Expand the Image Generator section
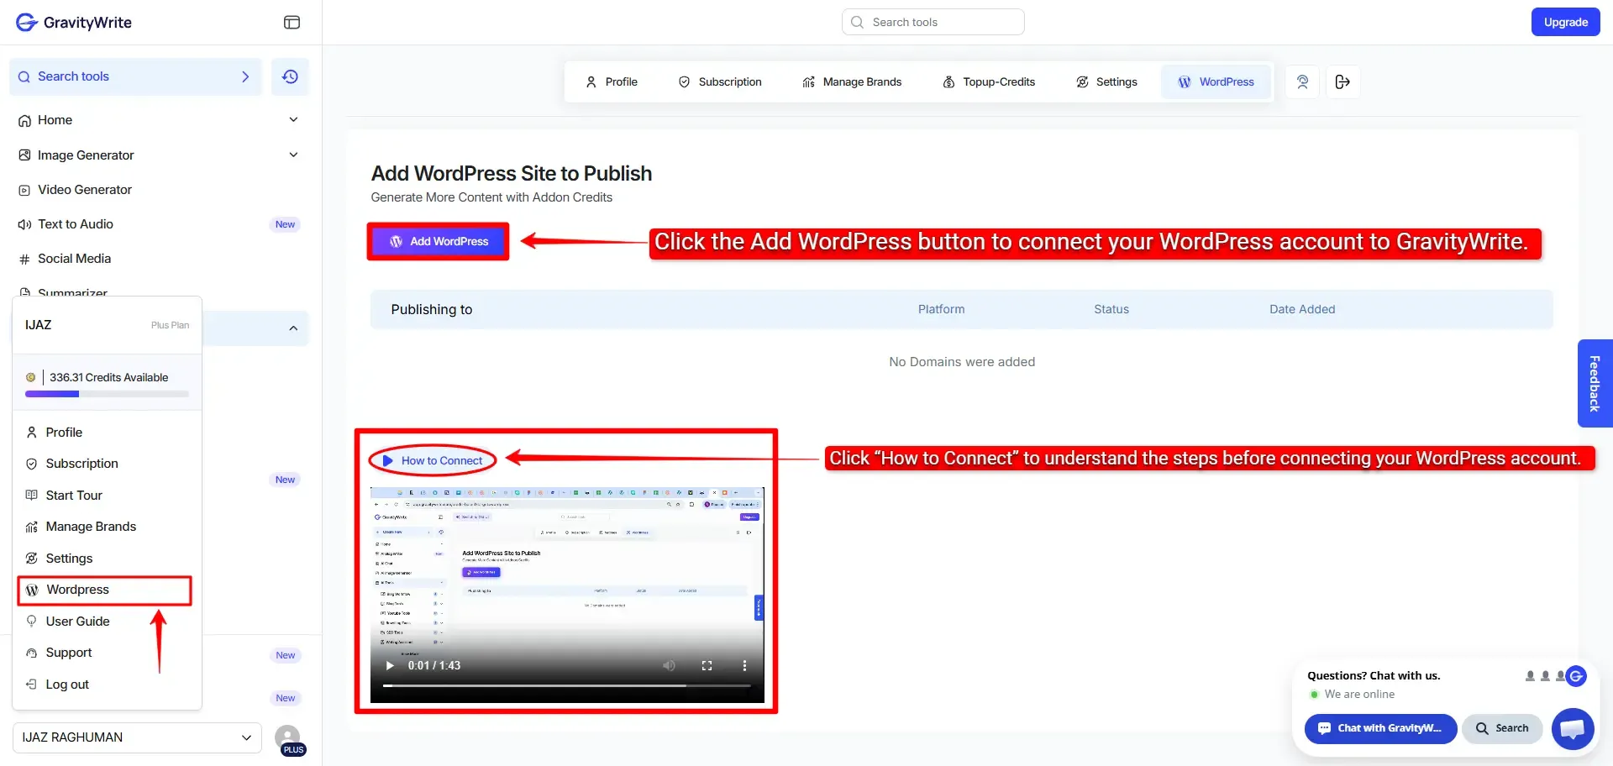 coord(293,155)
